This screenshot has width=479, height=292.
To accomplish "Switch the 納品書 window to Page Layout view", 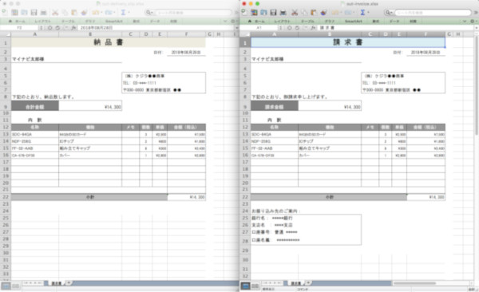I will 16,286.
